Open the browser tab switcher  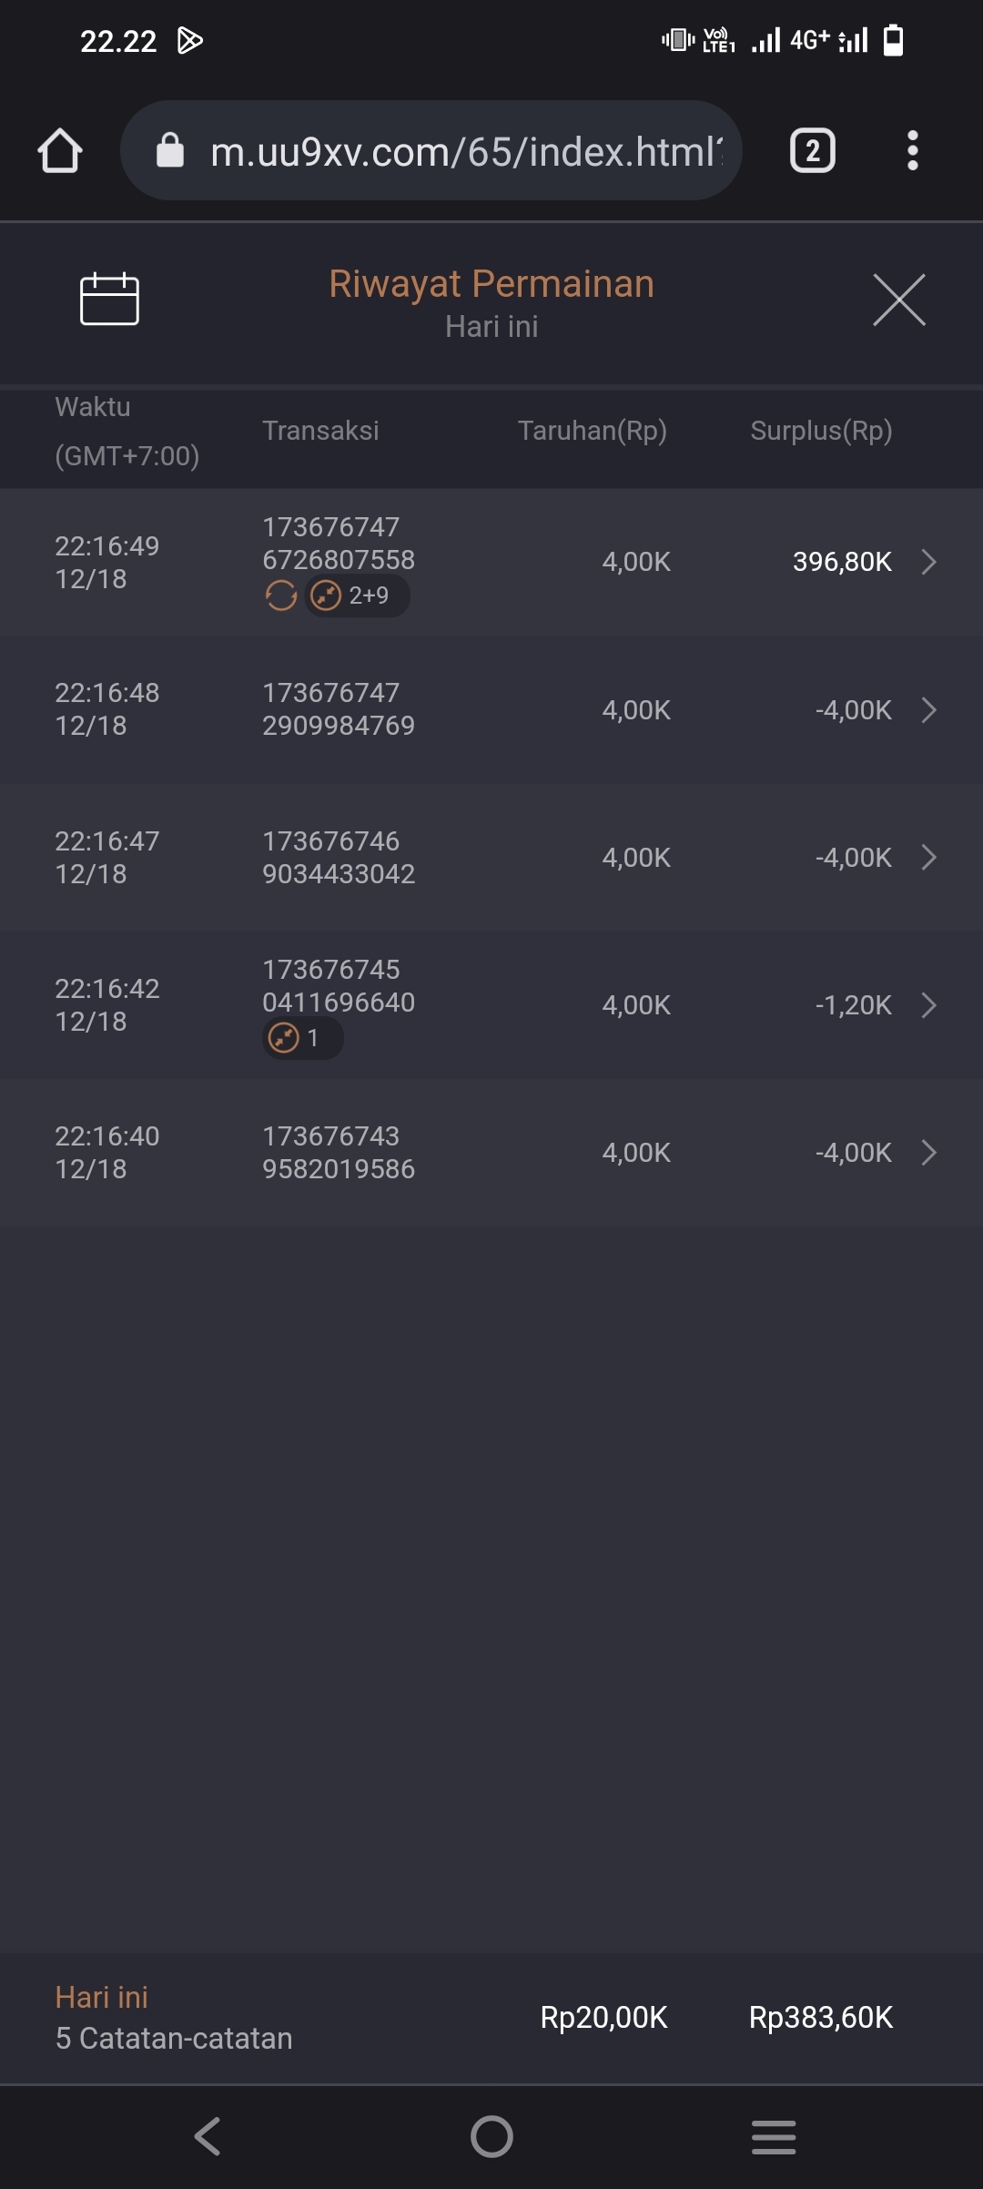click(x=812, y=150)
